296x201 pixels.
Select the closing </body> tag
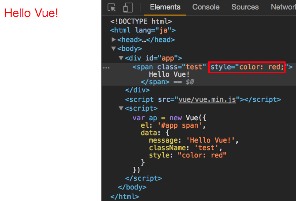(132, 187)
